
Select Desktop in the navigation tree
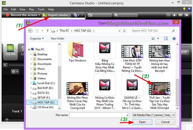click(x=42, y=54)
